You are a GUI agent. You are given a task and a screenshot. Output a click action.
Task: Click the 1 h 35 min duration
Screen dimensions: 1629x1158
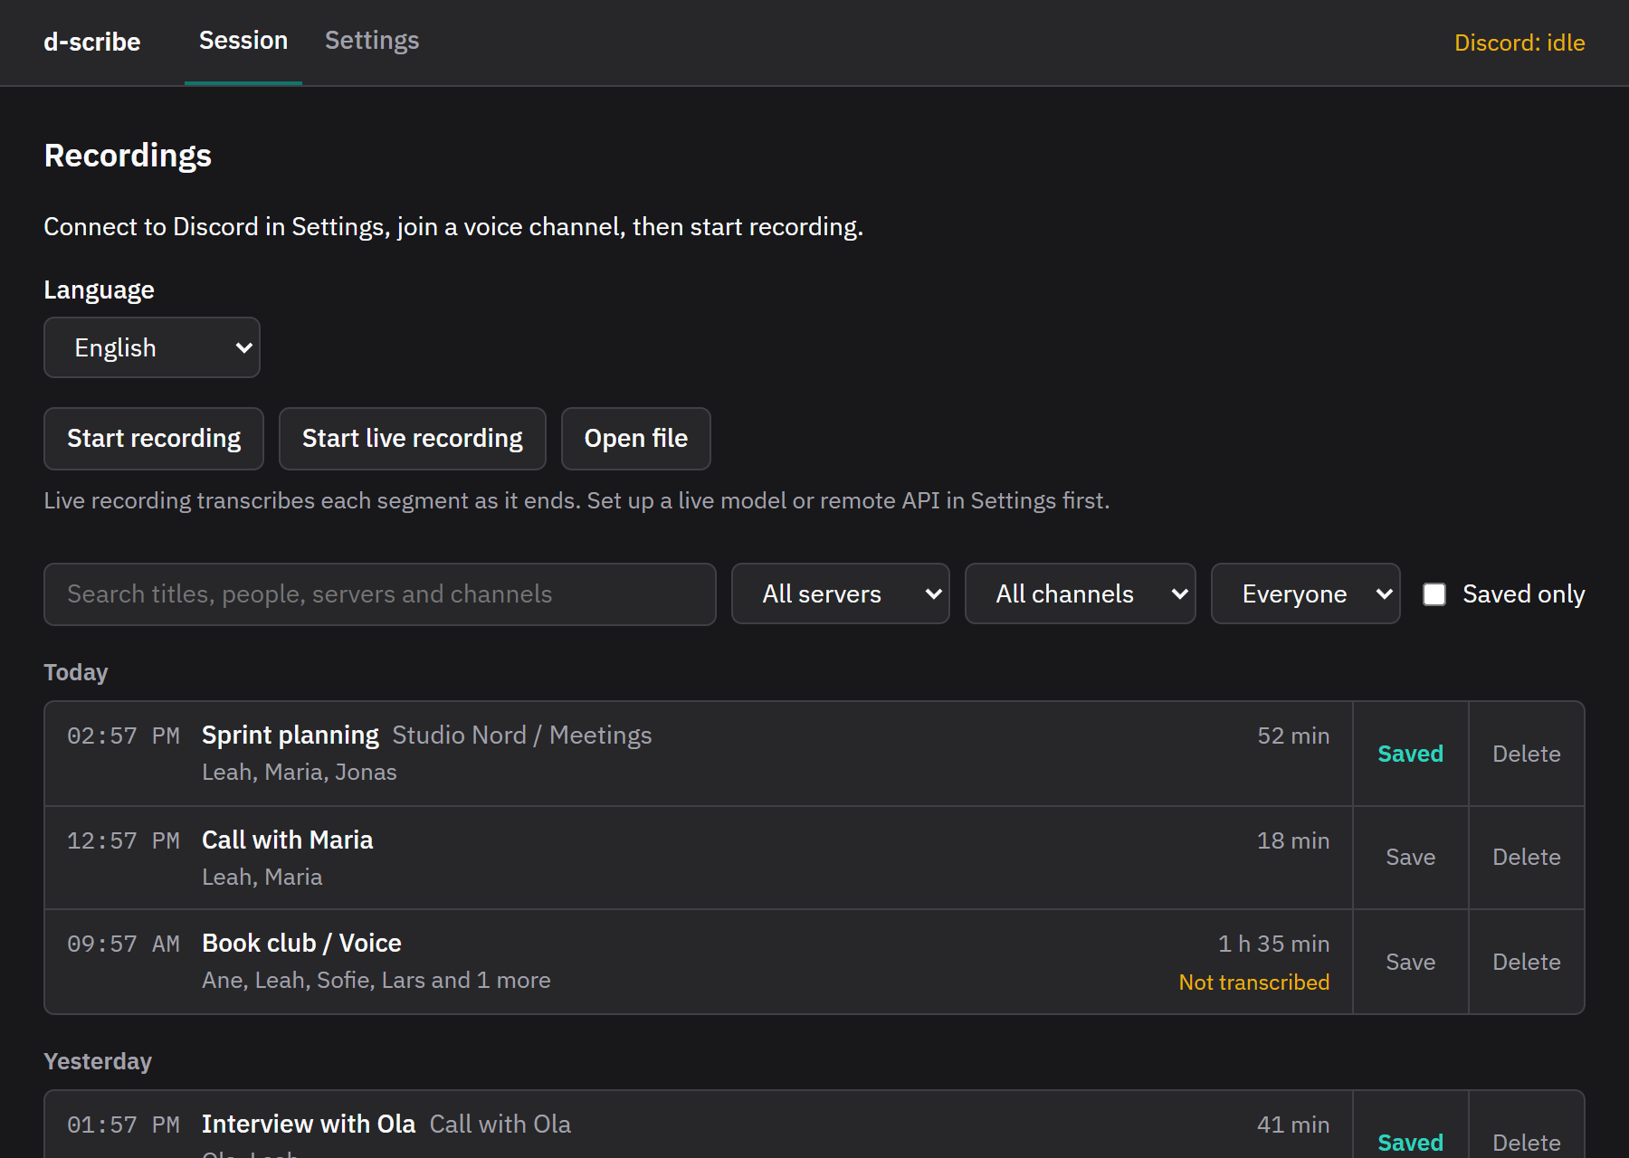(x=1273, y=944)
